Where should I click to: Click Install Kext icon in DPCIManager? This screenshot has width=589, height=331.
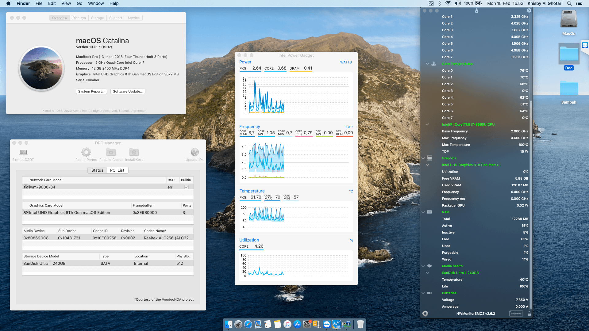pyautogui.click(x=134, y=152)
